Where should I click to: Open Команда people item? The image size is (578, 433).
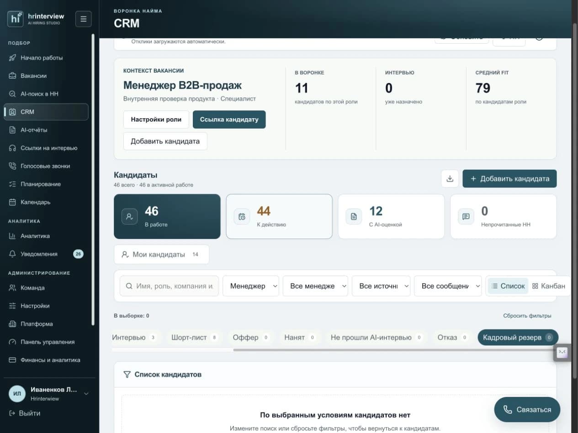pyautogui.click(x=46, y=288)
